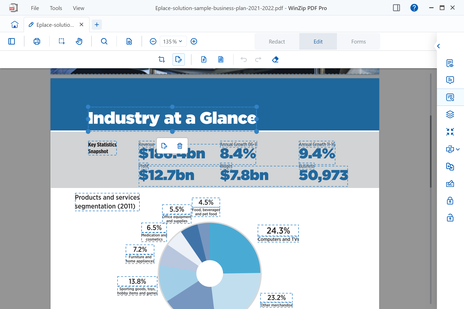Select the 'Annual Growth 11-16' label
This screenshot has height=309, width=464.
click(x=317, y=144)
